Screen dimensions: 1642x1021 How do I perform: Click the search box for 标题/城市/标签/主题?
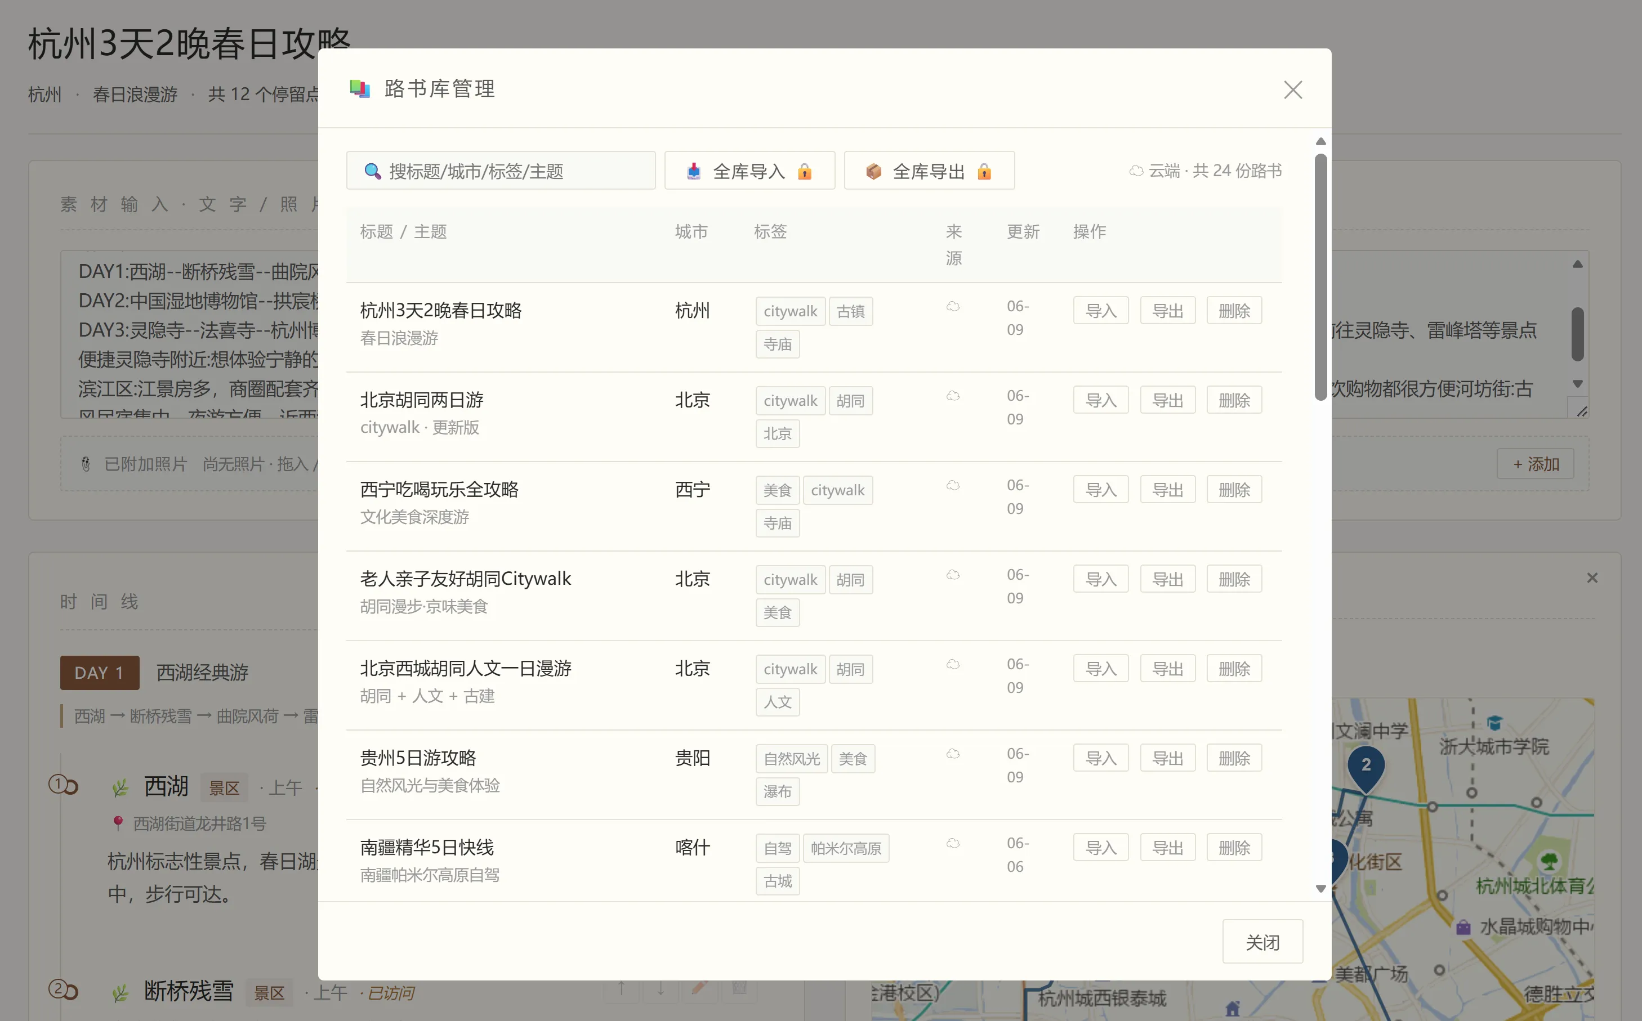tap(501, 171)
